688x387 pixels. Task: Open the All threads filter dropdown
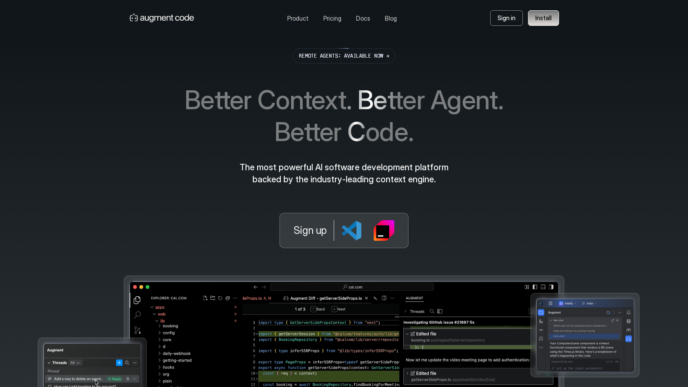75,363
